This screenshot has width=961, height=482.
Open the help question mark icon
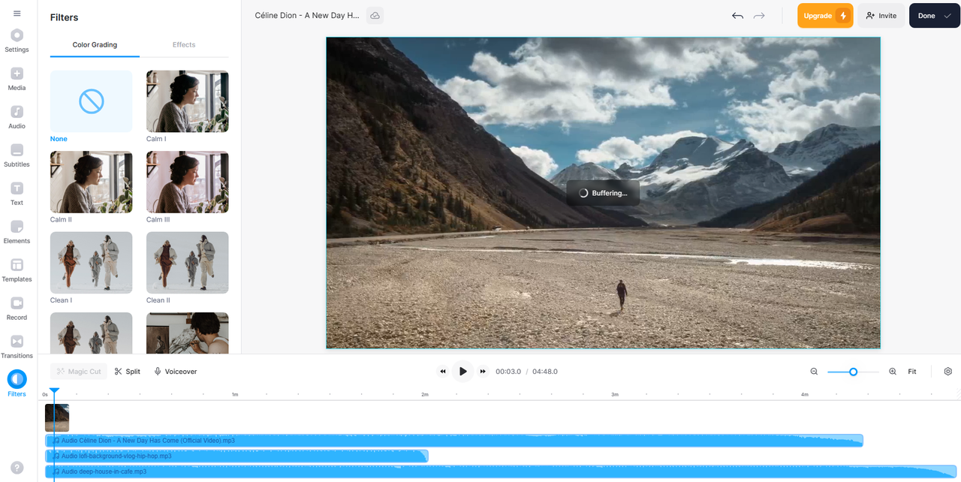pos(17,468)
